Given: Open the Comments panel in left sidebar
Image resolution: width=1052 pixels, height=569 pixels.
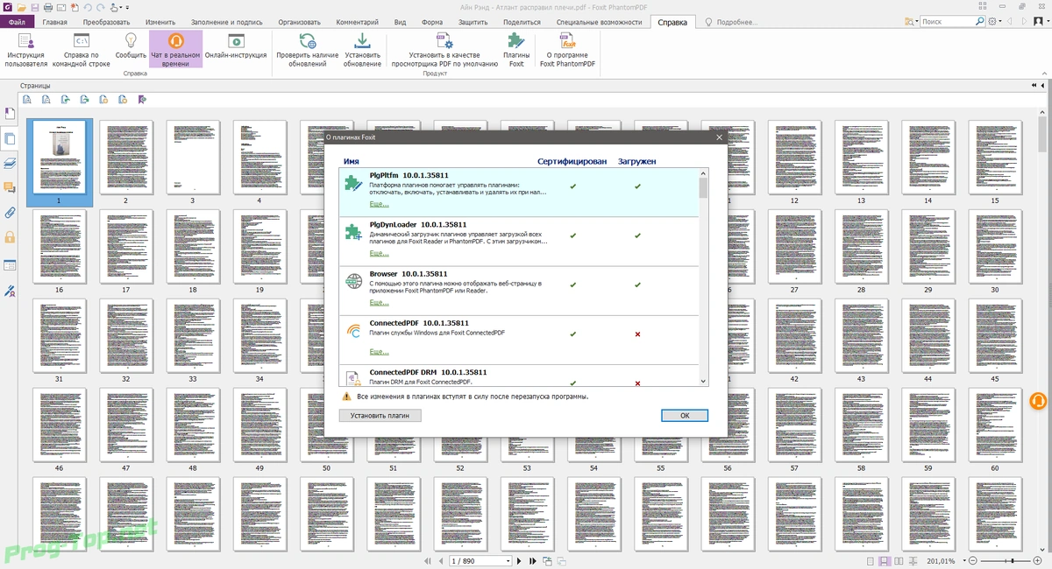Looking at the screenshot, I should pyautogui.click(x=10, y=187).
